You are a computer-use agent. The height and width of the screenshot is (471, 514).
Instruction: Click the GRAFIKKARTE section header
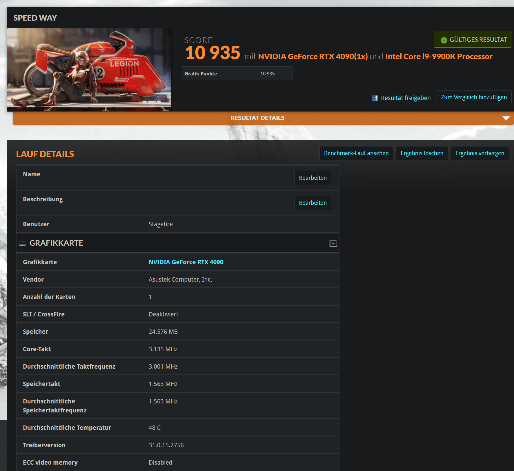[178, 243]
